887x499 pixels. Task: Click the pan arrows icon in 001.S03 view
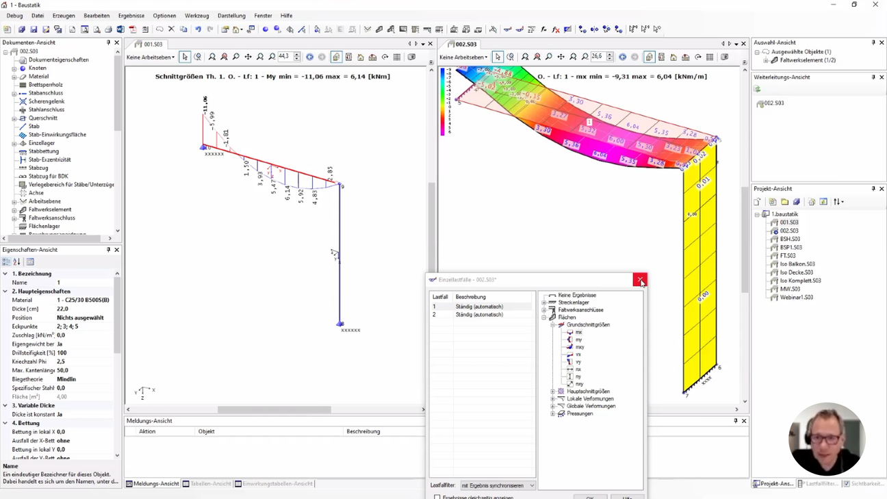point(248,57)
